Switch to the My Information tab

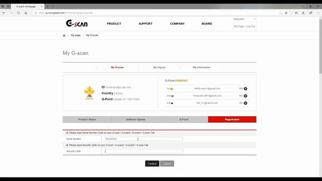[201, 67]
